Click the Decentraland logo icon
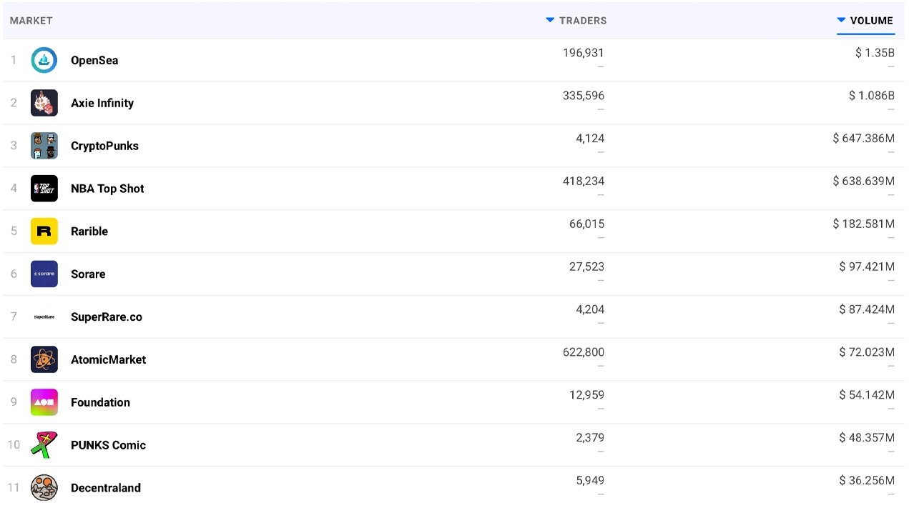This screenshot has width=909, height=508. 44,488
